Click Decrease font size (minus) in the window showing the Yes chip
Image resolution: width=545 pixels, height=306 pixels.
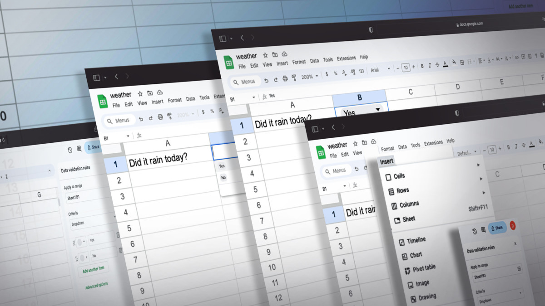point(398,68)
